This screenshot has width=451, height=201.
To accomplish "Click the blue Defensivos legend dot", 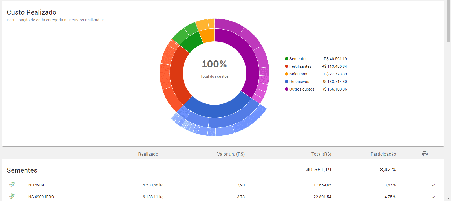I will coord(286,82).
